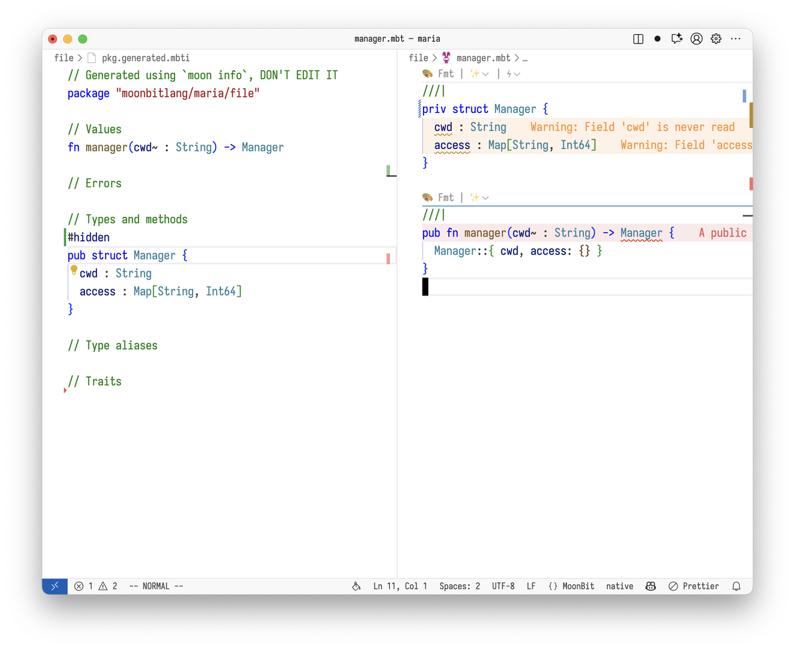Open the Accounts profile icon
This screenshot has height=650, width=795.
(696, 38)
